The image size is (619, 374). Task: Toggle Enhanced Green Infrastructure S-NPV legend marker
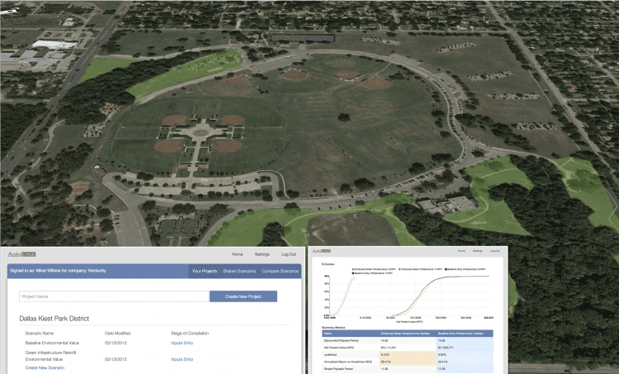coord(353,268)
